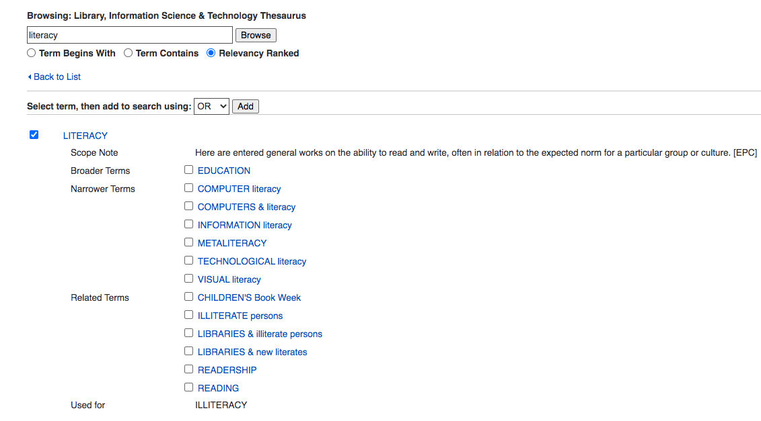The height and width of the screenshot is (421, 761).
Task: Open the ILLITERATE persons term
Action: [x=240, y=316]
